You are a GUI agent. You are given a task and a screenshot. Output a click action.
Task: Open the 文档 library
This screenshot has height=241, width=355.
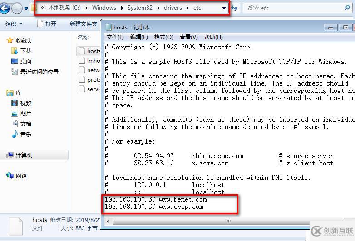coord(21,124)
